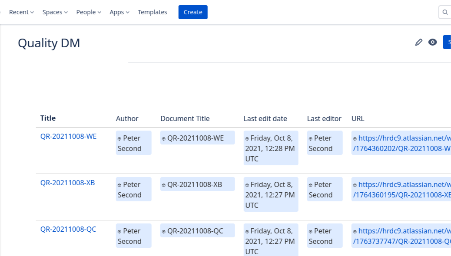Open the Spaces dropdown
Image resolution: width=451 pixels, height=256 pixels.
55,12
